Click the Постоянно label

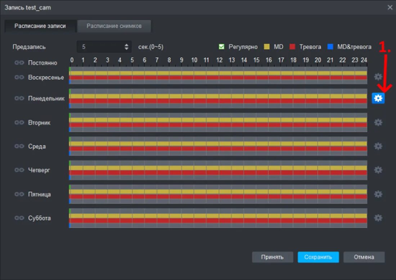tap(43, 63)
